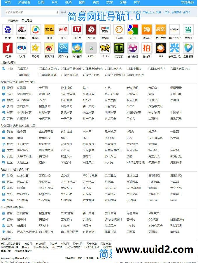Open the Renren blue icon
Viewport: 198px width, 263px height.
pos(22,48)
